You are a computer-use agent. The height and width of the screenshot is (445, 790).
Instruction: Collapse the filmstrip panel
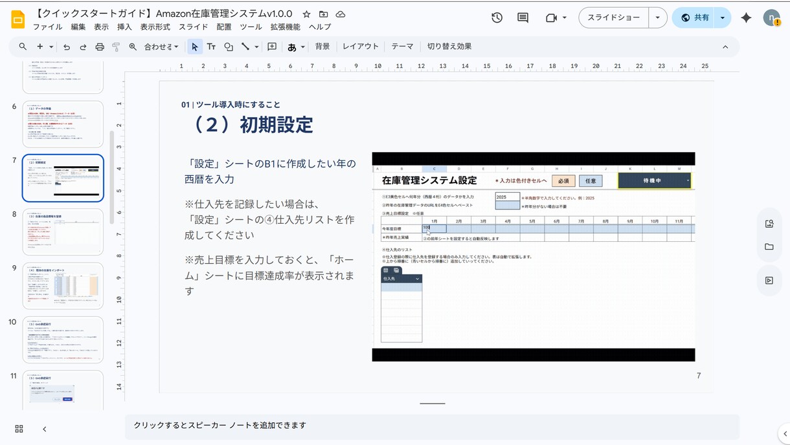click(44, 429)
